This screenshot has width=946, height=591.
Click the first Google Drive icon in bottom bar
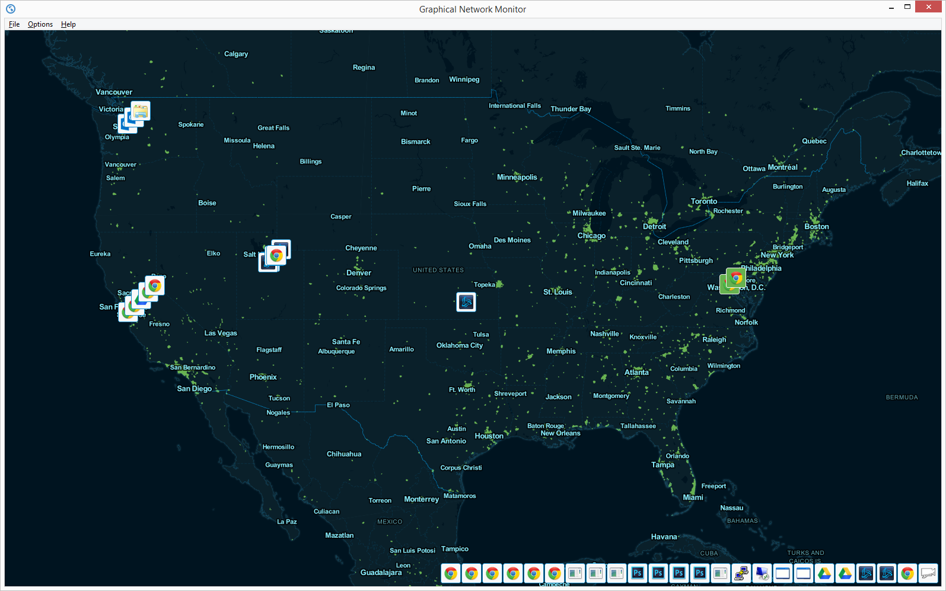pyautogui.click(x=824, y=573)
